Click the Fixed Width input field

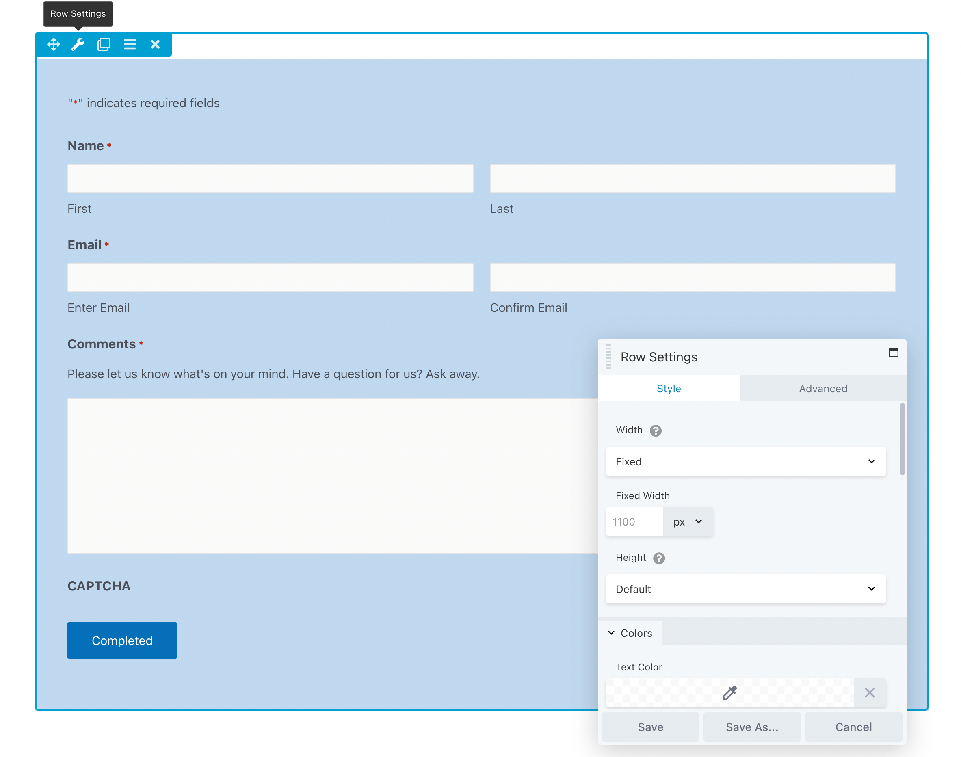634,522
